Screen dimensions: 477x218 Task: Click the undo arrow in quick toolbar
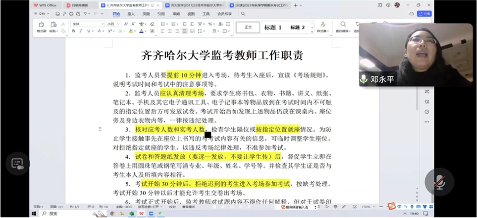click(x=85, y=14)
